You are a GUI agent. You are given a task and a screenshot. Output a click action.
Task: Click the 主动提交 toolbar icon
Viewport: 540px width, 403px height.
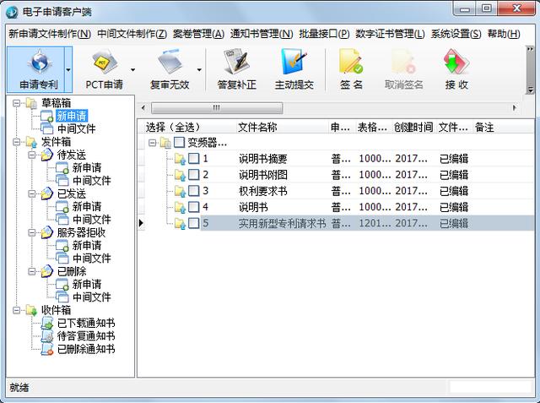click(x=294, y=63)
